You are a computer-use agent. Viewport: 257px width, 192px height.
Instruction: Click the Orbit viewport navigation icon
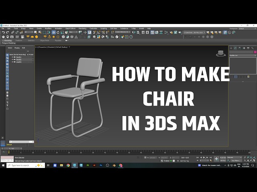point(251,161)
